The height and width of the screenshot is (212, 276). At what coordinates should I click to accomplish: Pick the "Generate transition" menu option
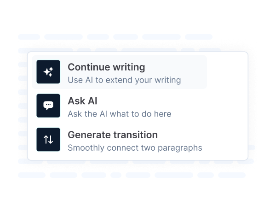click(113, 135)
